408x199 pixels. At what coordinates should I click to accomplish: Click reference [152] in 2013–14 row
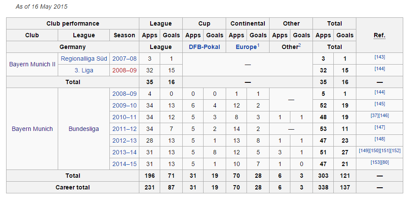pos(395,151)
